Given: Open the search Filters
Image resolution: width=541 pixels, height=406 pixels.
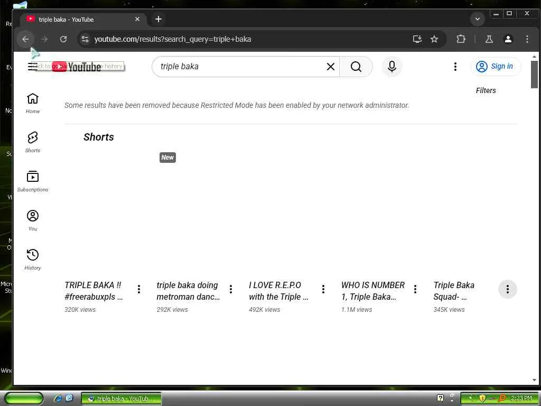Looking at the screenshot, I should [x=486, y=90].
